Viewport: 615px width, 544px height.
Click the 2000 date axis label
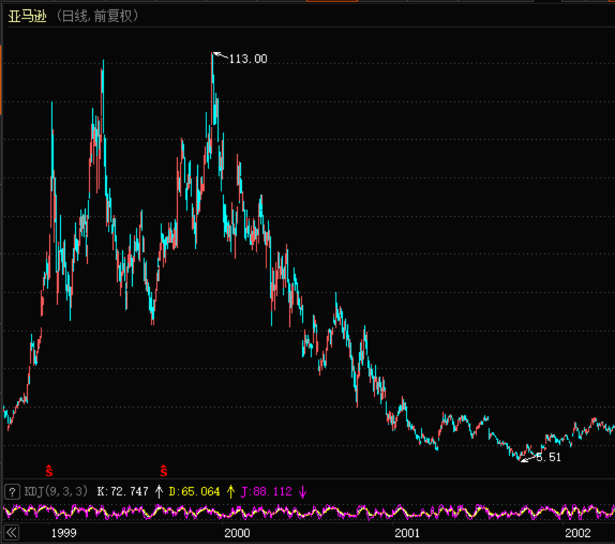pyautogui.click(x=237, y=533)
